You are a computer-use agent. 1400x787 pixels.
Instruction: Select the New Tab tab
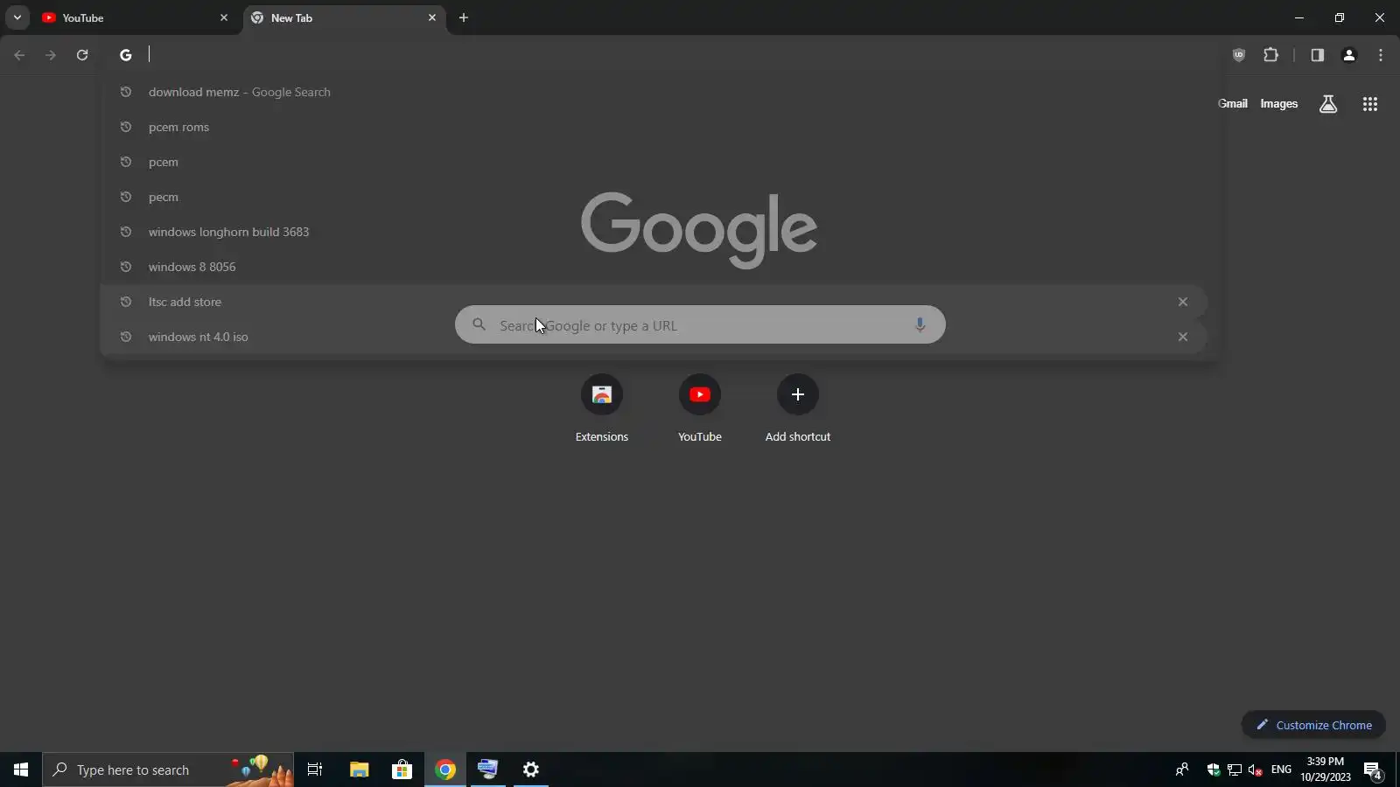click(x=343, y=17)
